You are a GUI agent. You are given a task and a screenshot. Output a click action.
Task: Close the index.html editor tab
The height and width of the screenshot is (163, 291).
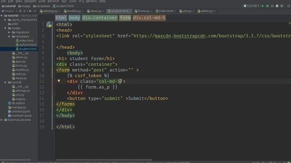click(x=175, y=11)
